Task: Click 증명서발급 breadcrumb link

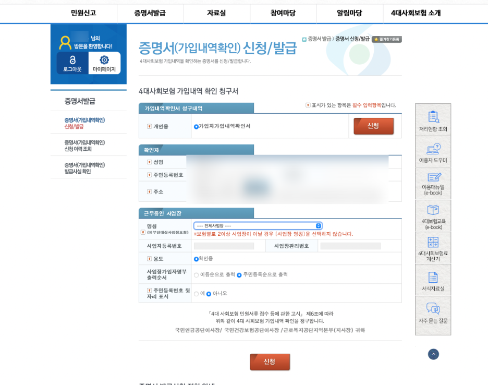Action: [319, 39]
